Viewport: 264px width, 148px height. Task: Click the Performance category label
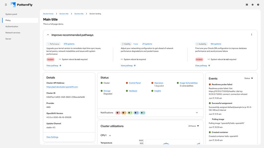53,44
